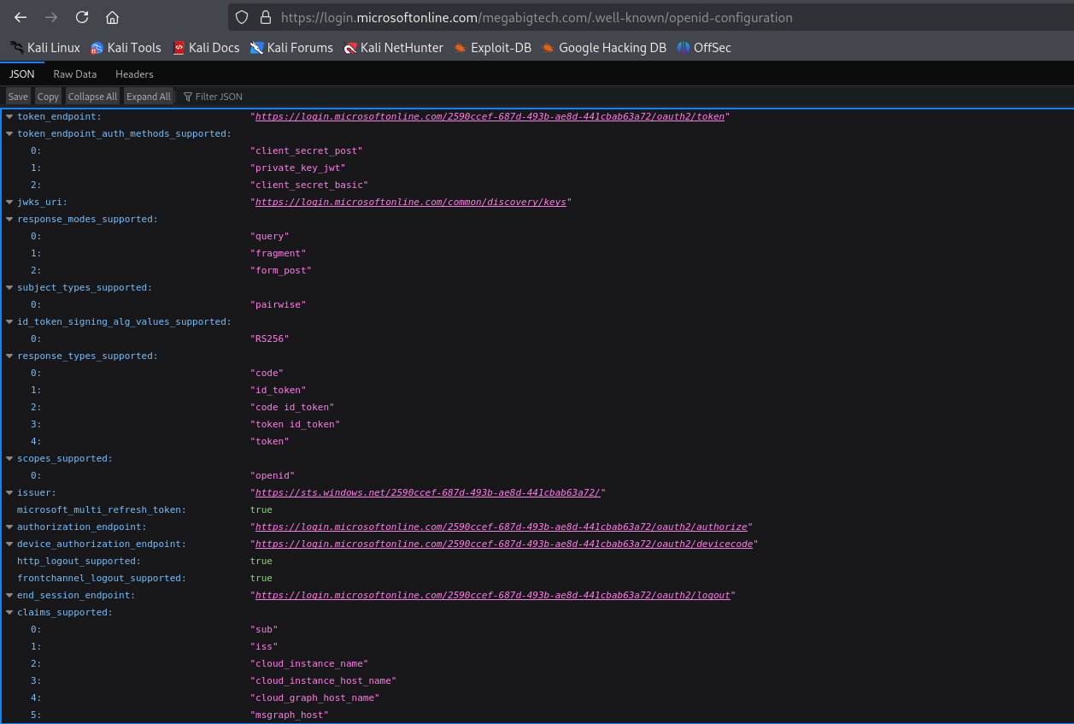Click true beside microsoft_multi_refresh_token
Viewport: 1074px width, 724px height.
261,509
